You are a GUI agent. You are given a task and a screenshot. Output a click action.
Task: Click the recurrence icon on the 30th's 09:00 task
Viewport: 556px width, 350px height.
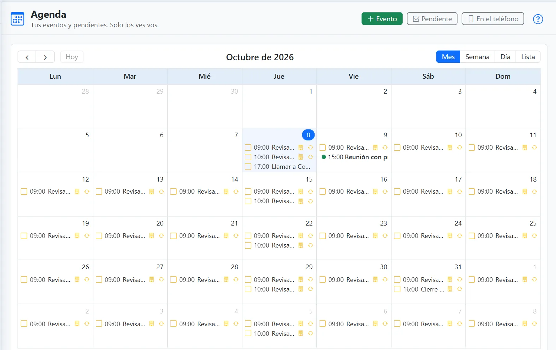(x=385, y=280)
